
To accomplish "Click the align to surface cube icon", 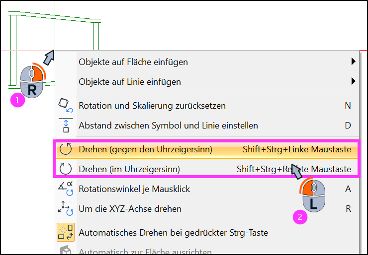I will [66, 250].
